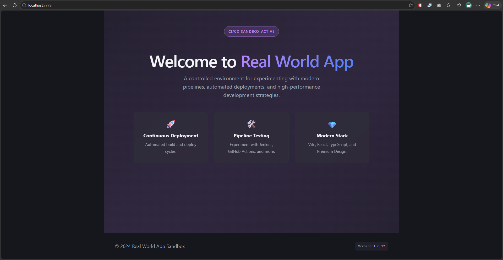Screen dimensions: 503x260
Task: Select the Modern Stack card title
Action: tap(332, 136)
